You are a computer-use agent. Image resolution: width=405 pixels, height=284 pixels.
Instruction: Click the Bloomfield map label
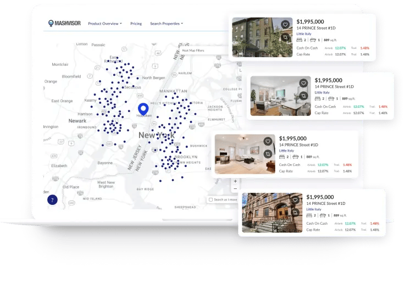click(71, 76)
